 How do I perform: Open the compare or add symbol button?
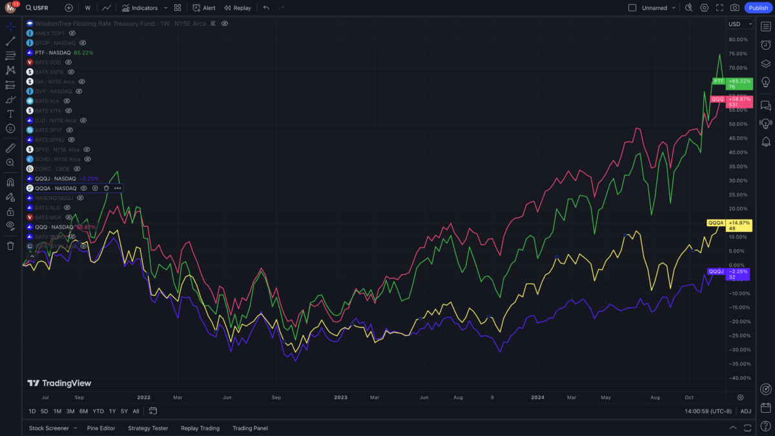68,8
